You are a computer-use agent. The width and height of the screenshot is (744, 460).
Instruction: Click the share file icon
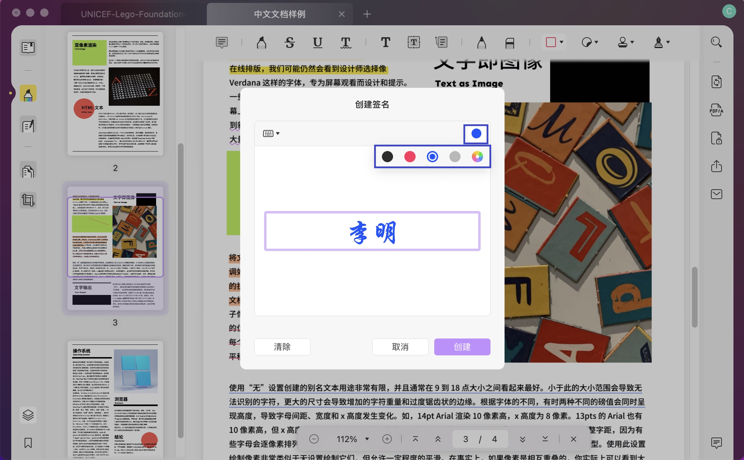(716, 166)
